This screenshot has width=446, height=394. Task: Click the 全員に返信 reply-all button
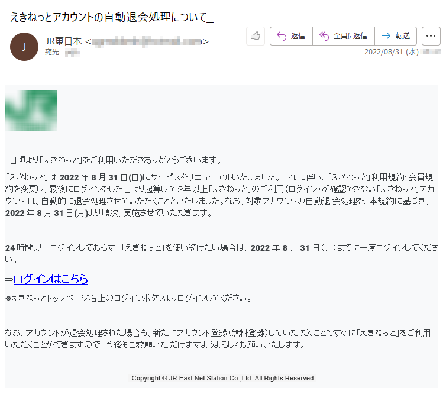point(344,36)
